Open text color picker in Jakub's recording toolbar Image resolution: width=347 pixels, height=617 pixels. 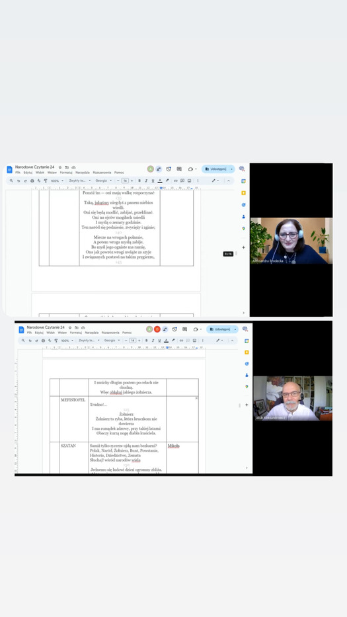(166, 341)
